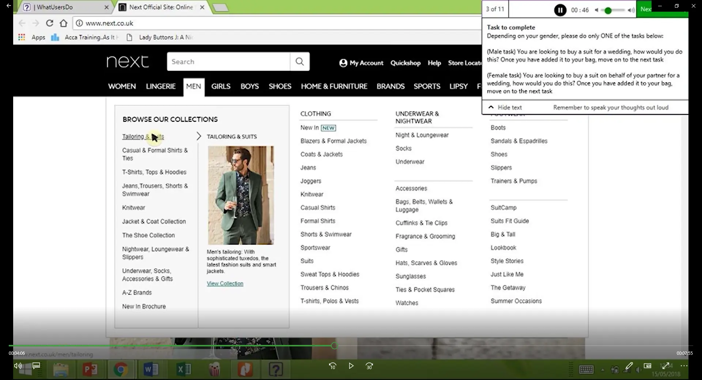Screen dimensions: 702x380
Task: Open File Explorer from the taskbar
Action: click(61, 370)
